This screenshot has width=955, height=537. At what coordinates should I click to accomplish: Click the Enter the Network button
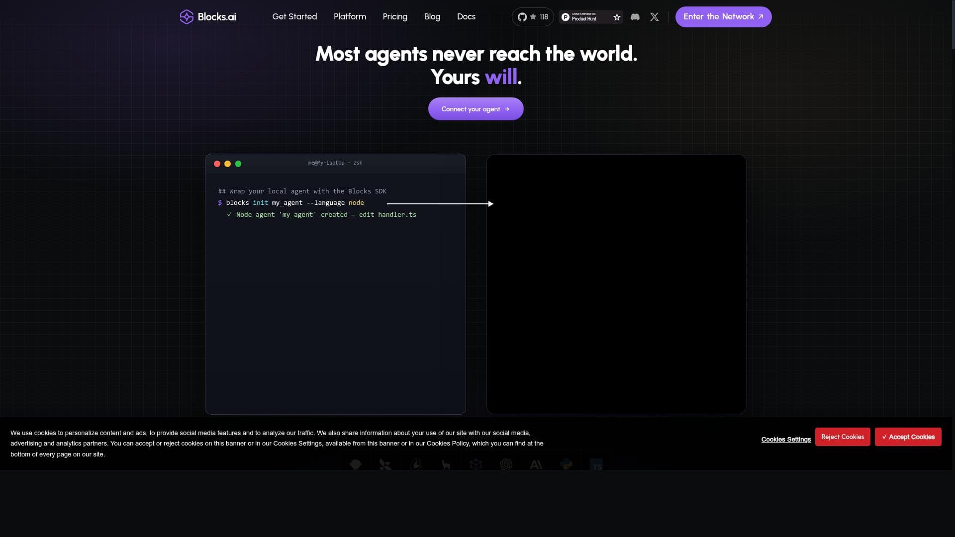pos(723,17)
